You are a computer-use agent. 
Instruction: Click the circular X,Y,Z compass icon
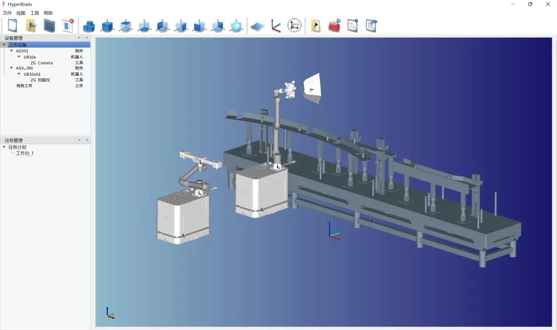coord(294,25)
